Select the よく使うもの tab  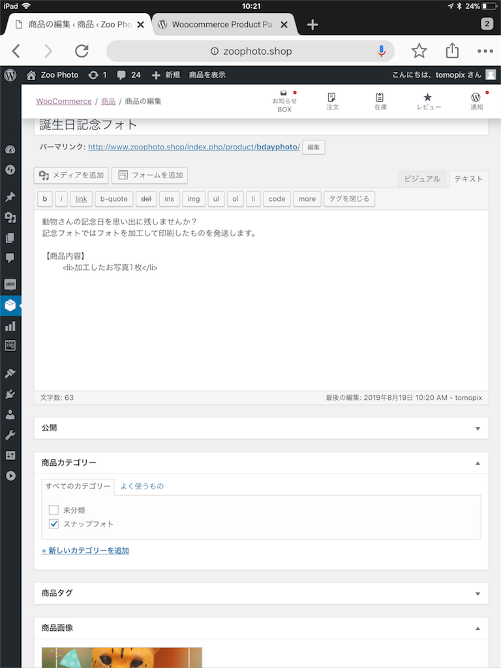[142, 486]
